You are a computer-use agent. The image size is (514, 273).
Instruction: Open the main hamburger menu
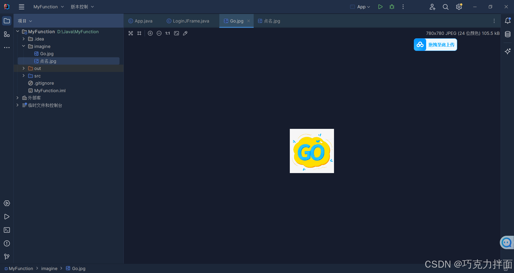21,7
